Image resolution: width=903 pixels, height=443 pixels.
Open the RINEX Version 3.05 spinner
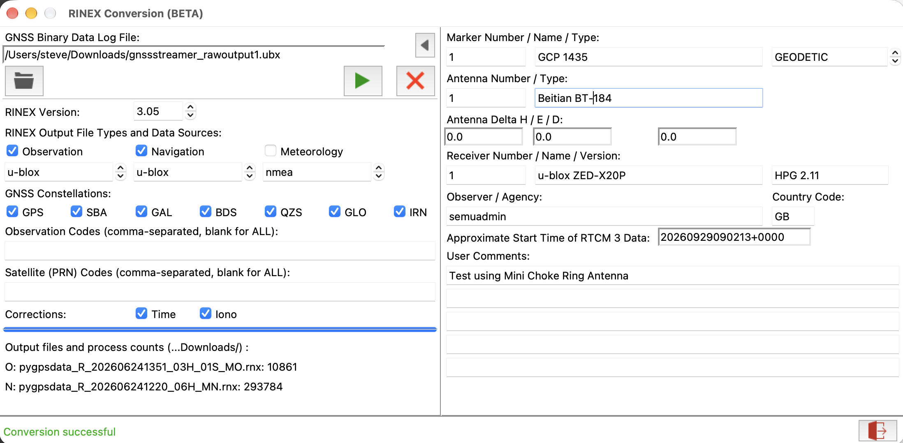[x=190, y=111]
